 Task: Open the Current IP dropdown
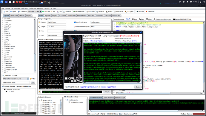pos(41,12)
